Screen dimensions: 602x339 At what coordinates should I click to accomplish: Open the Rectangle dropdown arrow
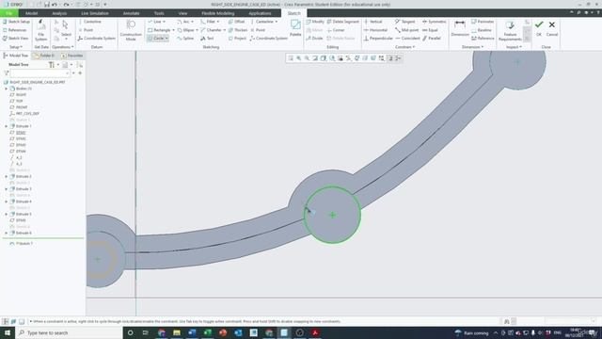[x=173, y=30]
